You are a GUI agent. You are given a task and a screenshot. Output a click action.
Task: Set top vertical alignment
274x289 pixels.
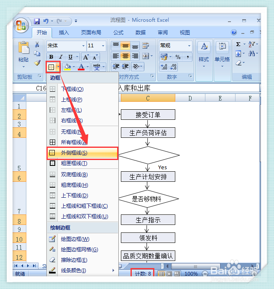(116, 46)
